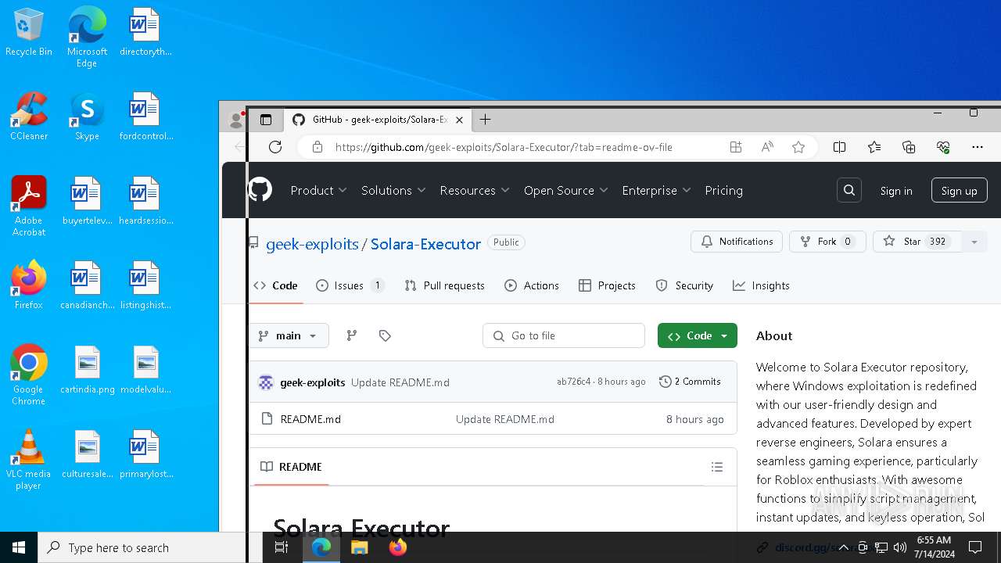
Task: Go to GitHub home via Octocat logo
Action: coord(260,190)
